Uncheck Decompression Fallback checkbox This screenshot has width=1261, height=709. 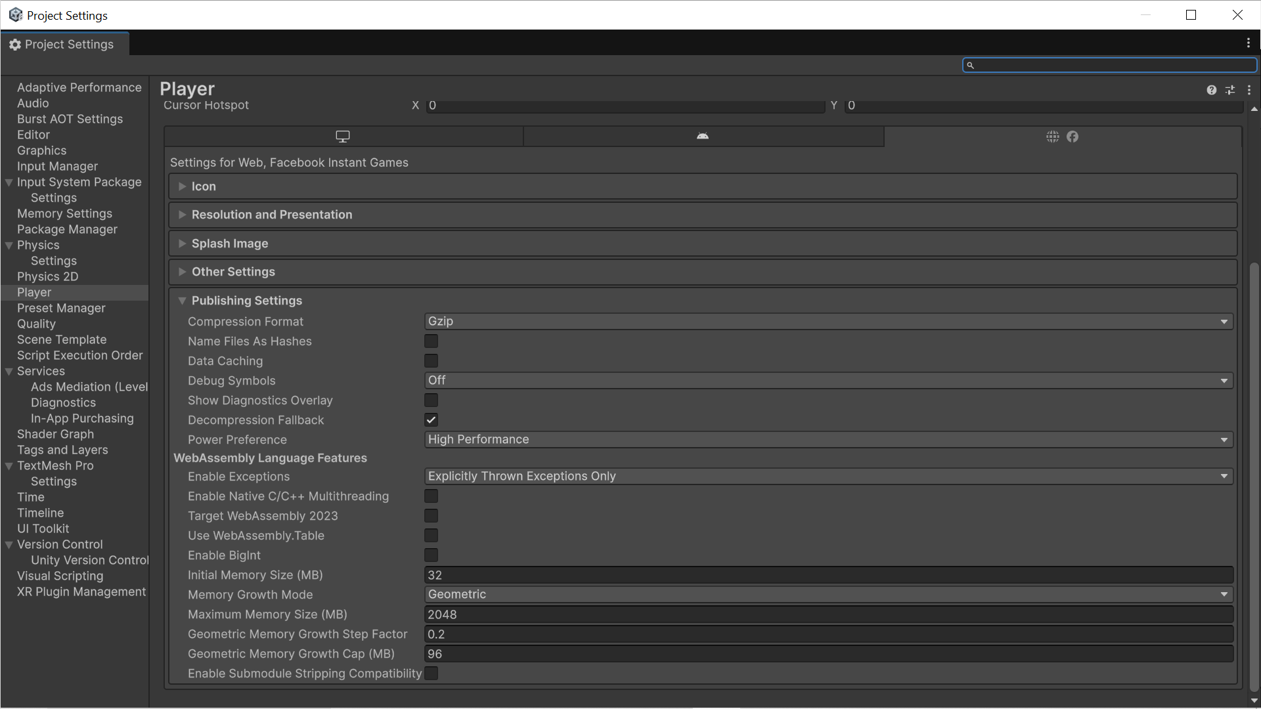[431, 420]
